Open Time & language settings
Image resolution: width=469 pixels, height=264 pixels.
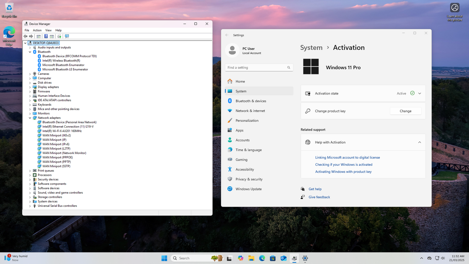(259, 150)
